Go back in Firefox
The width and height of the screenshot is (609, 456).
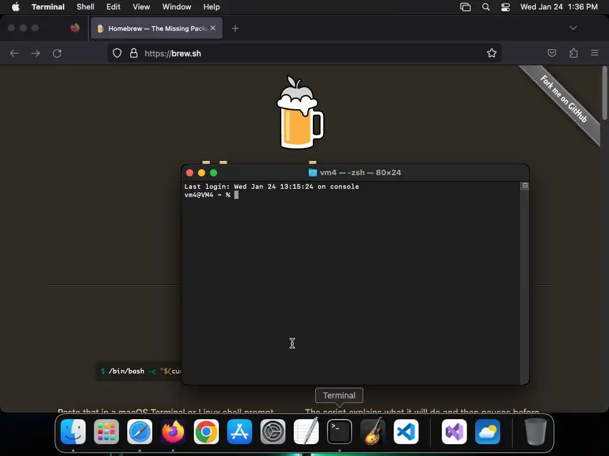tap(14, 53)
